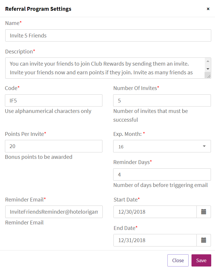The image size is (215, 270).
Task: Close the Referral Program Settings dialog with X
Action: point(208,9)
